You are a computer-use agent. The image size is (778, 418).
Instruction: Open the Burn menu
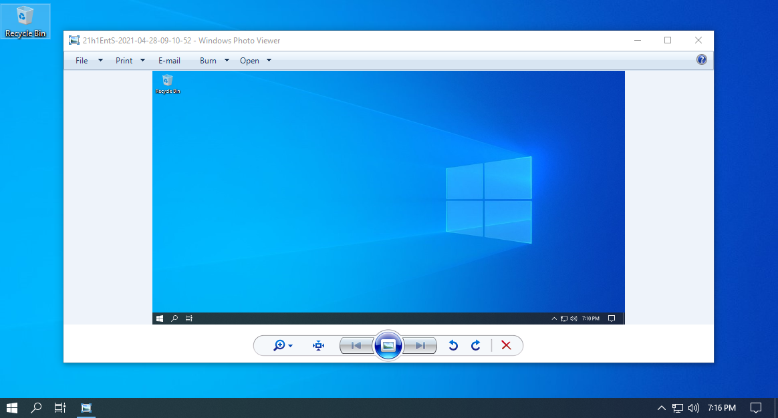tap(208, 61)
